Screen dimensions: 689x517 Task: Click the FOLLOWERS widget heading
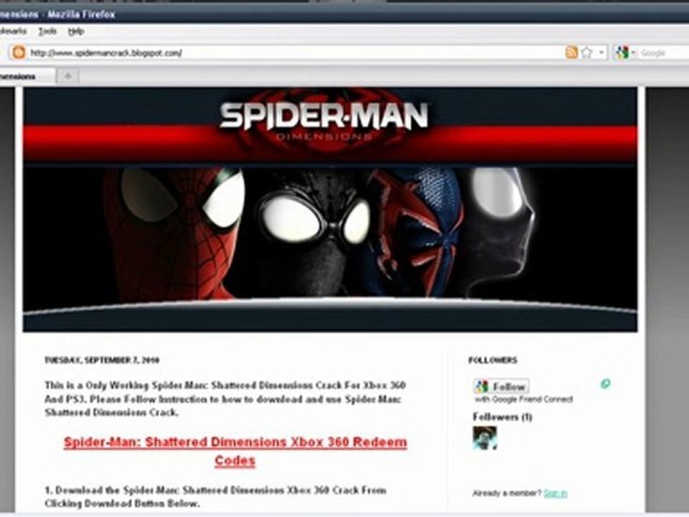pyautogui.click(x=492, y=360)
